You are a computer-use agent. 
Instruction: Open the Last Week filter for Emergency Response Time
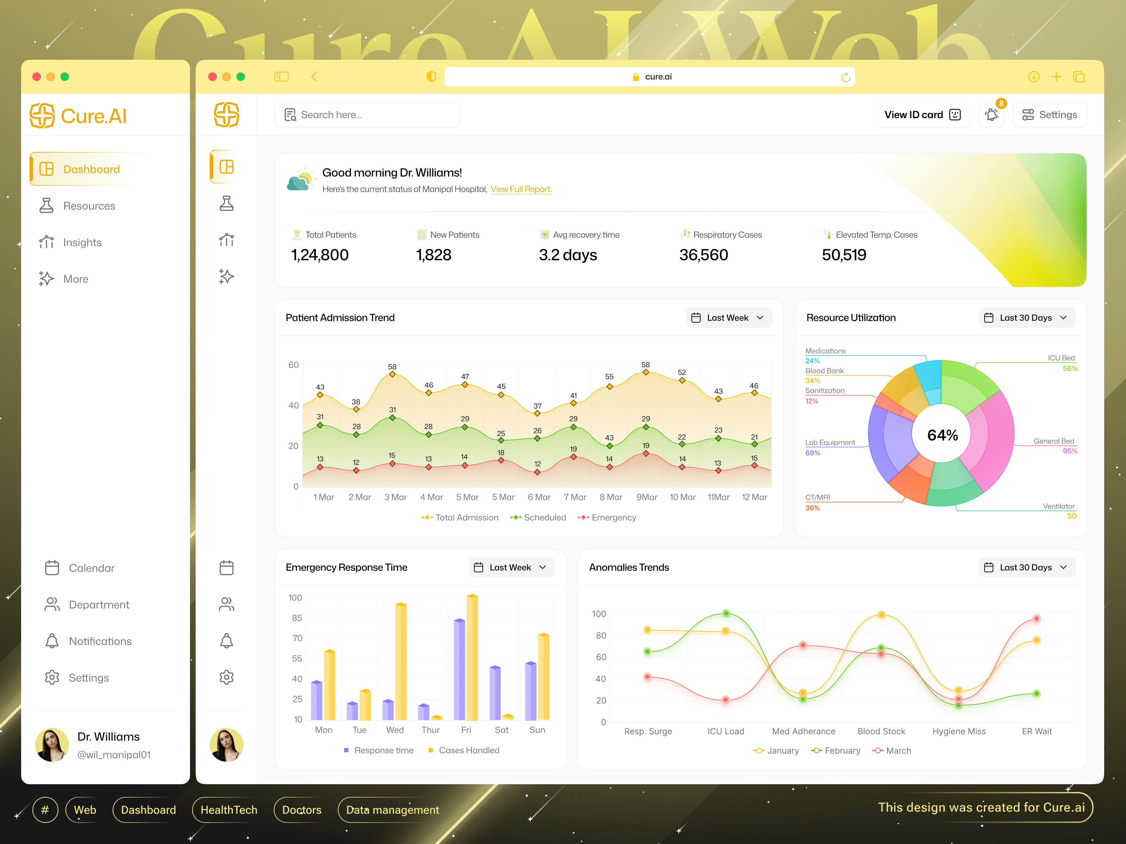(x=511, y=567)
